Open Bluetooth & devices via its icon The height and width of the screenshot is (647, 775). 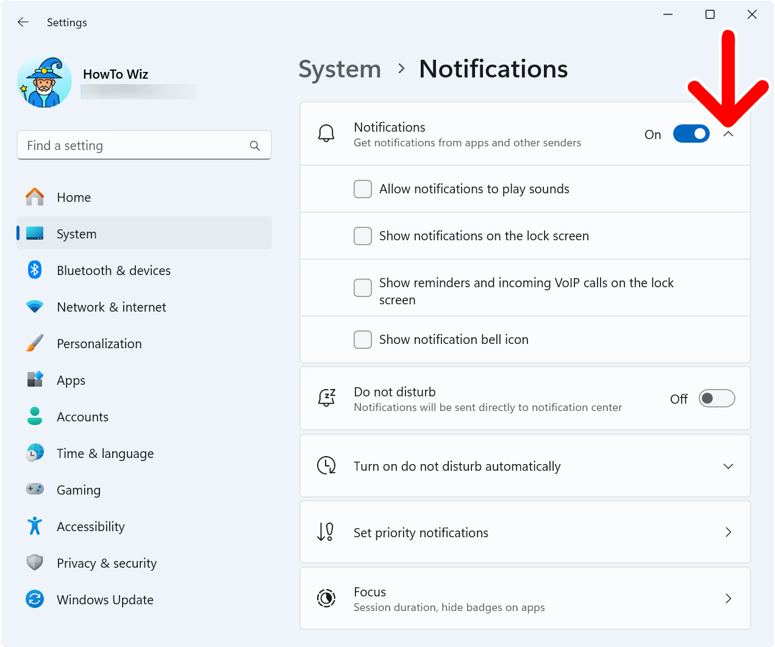35,270
